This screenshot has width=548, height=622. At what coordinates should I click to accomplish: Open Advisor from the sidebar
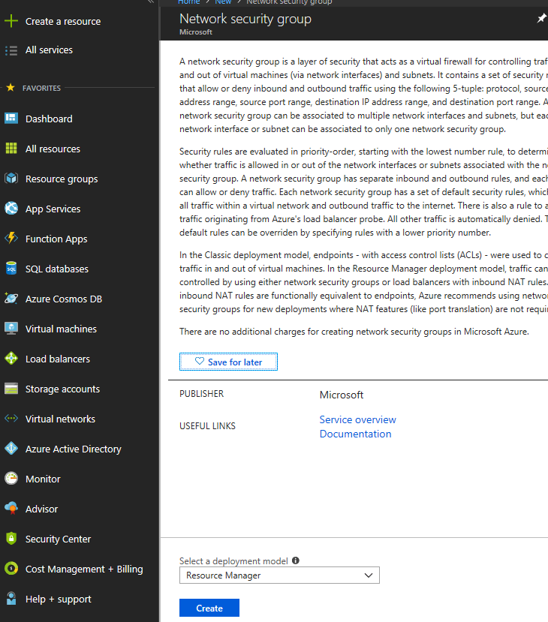[x=41, y=509]
